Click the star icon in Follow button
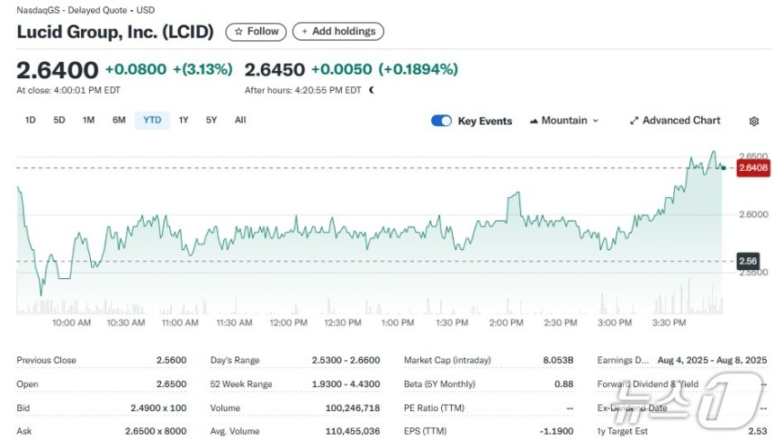Screen dimensions: 774x440 click(x=238, y=31)
